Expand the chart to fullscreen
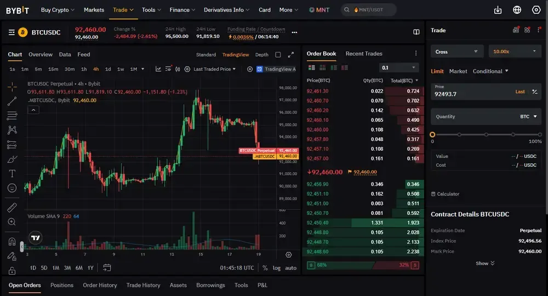 tap(291, 55)
